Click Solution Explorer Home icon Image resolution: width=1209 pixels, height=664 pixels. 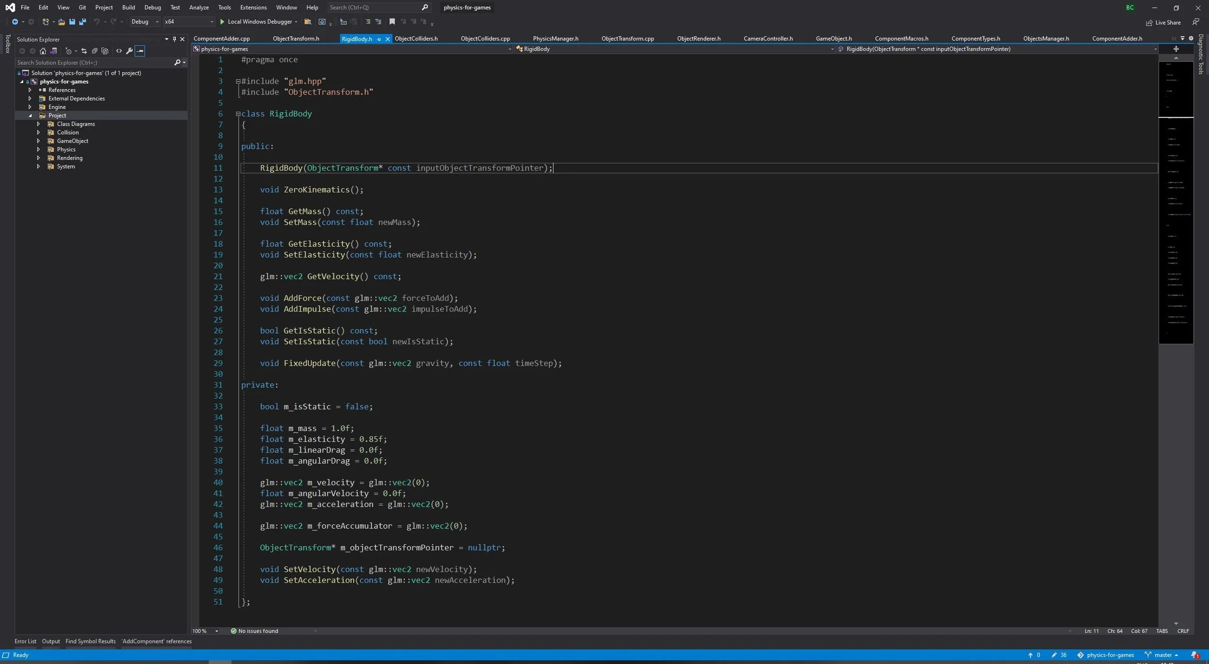[43, 51]
